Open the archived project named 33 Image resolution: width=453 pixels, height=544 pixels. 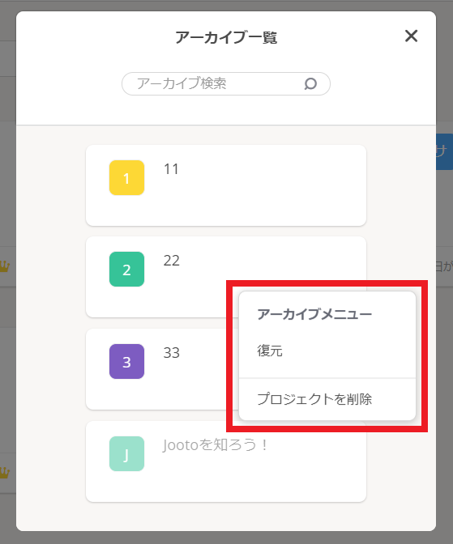[x=172, y=353]
